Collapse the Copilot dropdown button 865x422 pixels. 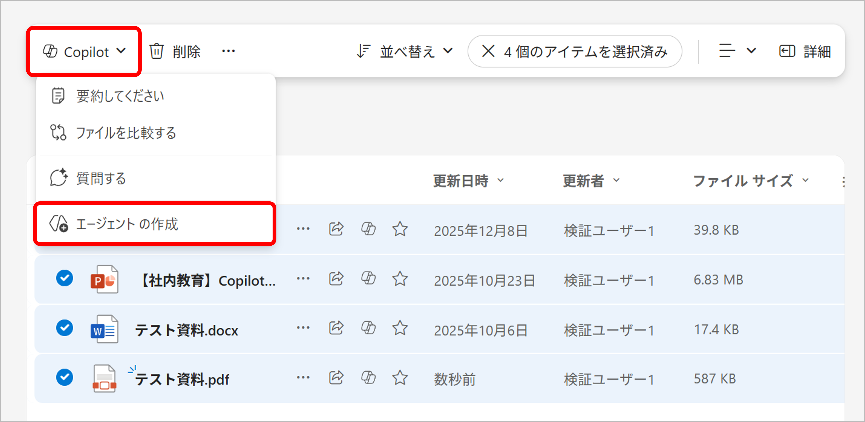[x=84, y=52]
